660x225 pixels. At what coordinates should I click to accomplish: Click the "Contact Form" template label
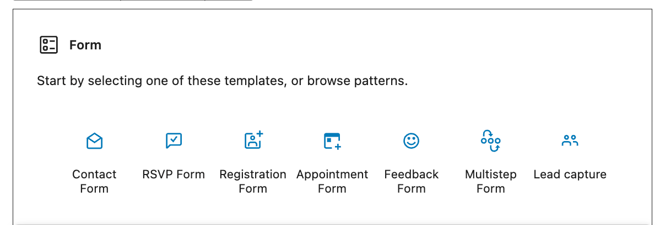(x=94, y=181)
